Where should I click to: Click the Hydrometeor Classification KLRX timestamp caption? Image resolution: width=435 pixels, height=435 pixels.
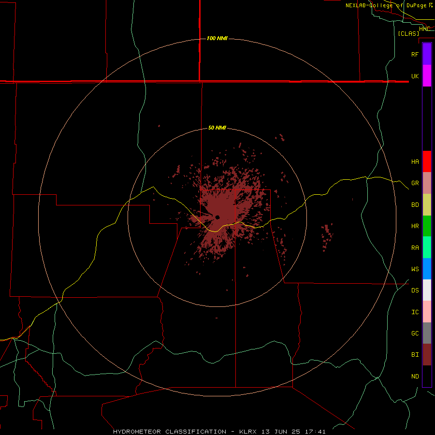pyautogui.click(x=219, y=432)
